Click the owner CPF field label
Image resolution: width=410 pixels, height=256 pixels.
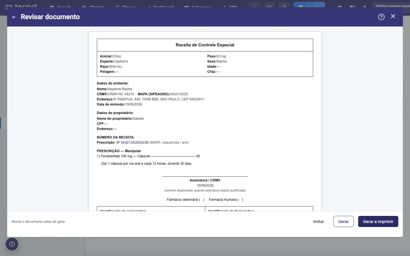(x=101, y=124)
